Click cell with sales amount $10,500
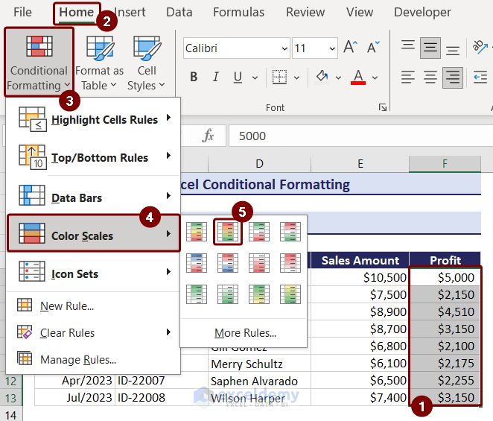 (x=360, y=277)
